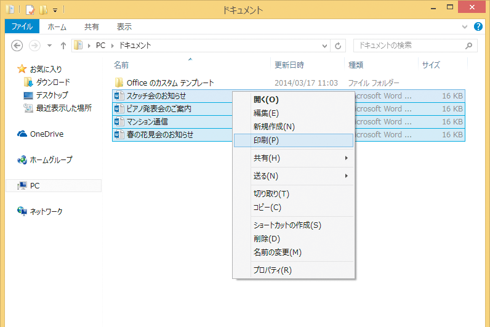Click the ファイル フォルダー type cell
Image resolution: width=490 pixels, height=327 pixels.
(x=374, y=83)
